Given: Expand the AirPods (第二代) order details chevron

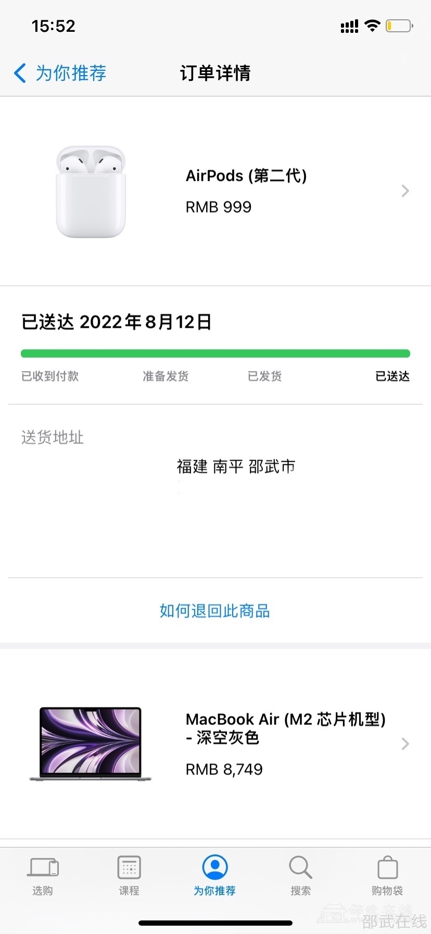Looking at the screenshot, I should tap(405, 191).
